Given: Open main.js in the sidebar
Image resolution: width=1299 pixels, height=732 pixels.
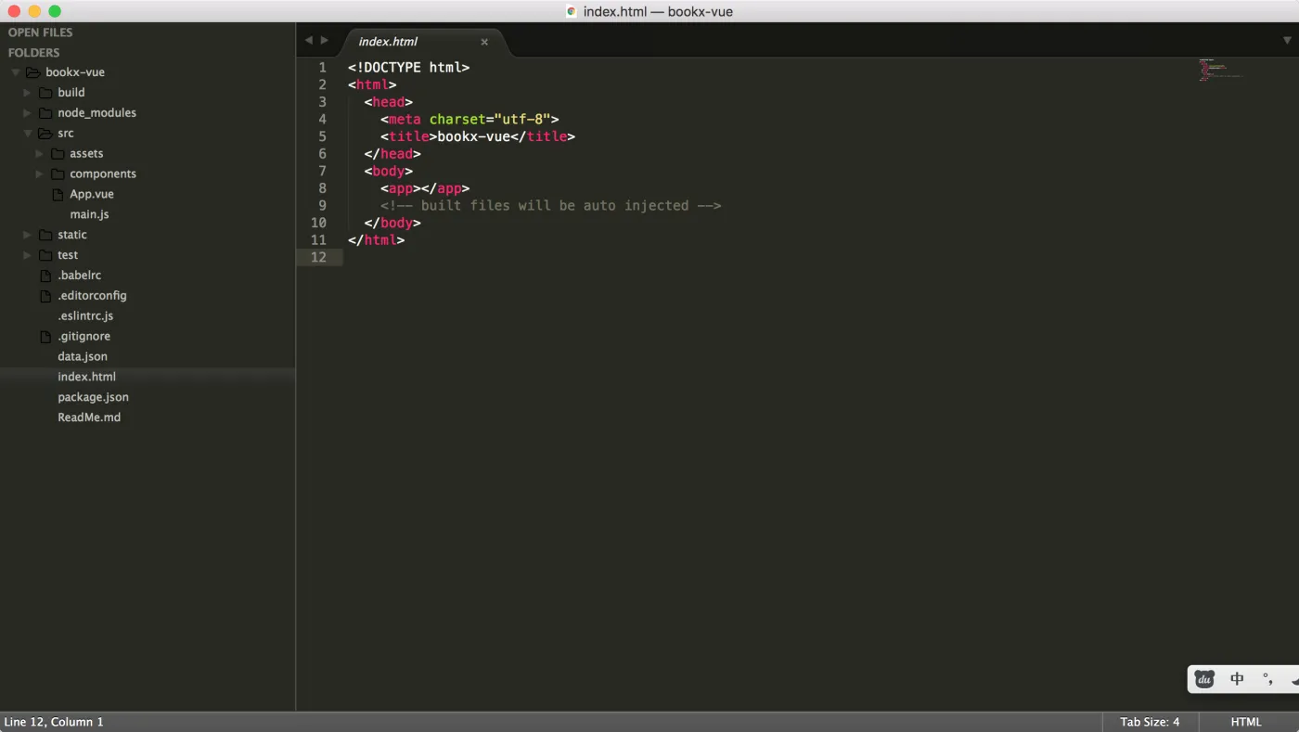Looking at the screenshot, I should click(x=89, y=214).
